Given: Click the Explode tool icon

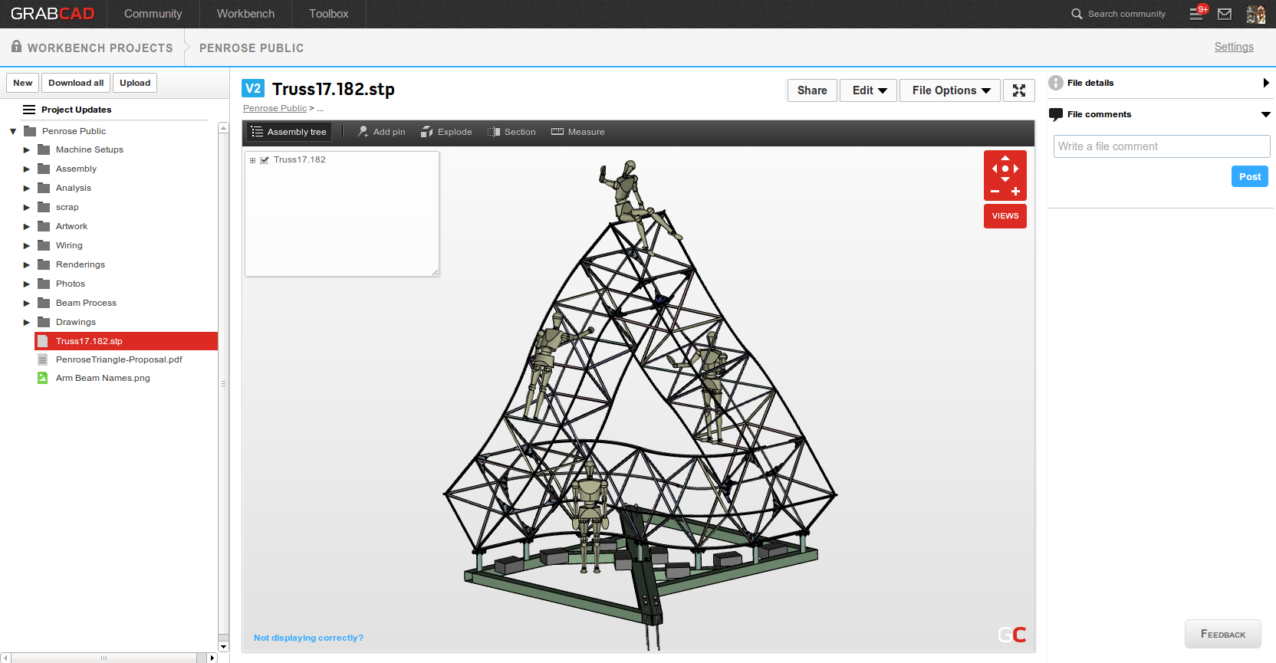Looking at the screenshot, I should pos(427,132).
